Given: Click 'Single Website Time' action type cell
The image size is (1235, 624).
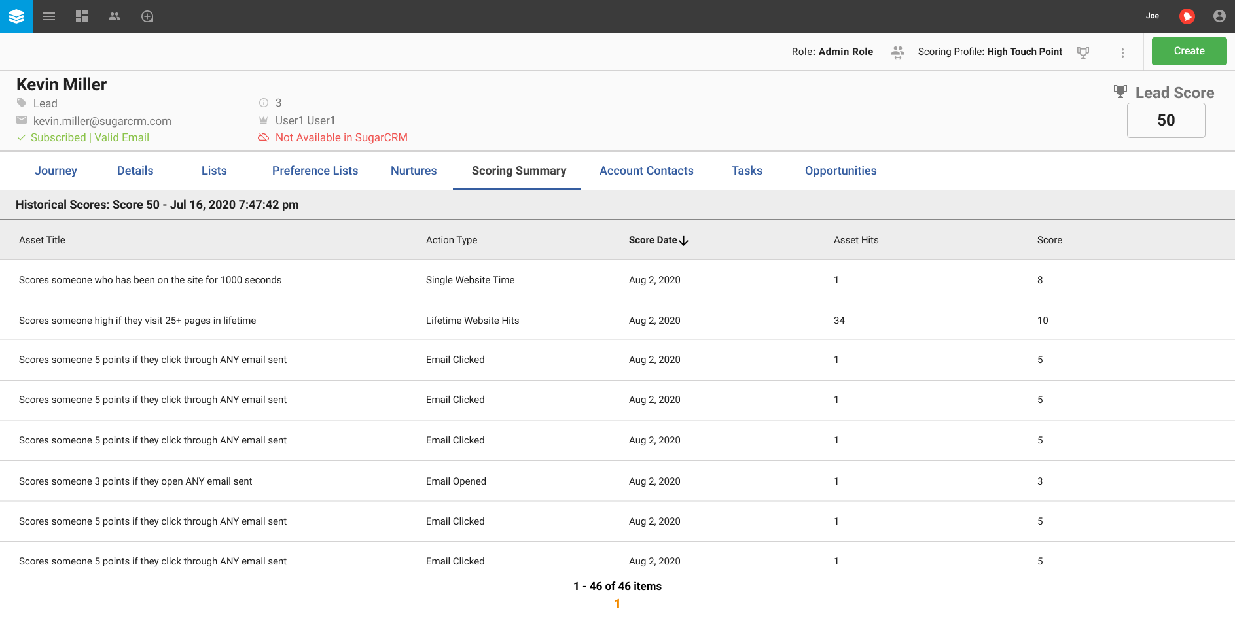Looking at the screenshot, I should coord(470,280).
